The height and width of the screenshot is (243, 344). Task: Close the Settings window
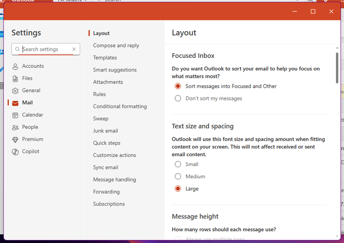[331, 11]
